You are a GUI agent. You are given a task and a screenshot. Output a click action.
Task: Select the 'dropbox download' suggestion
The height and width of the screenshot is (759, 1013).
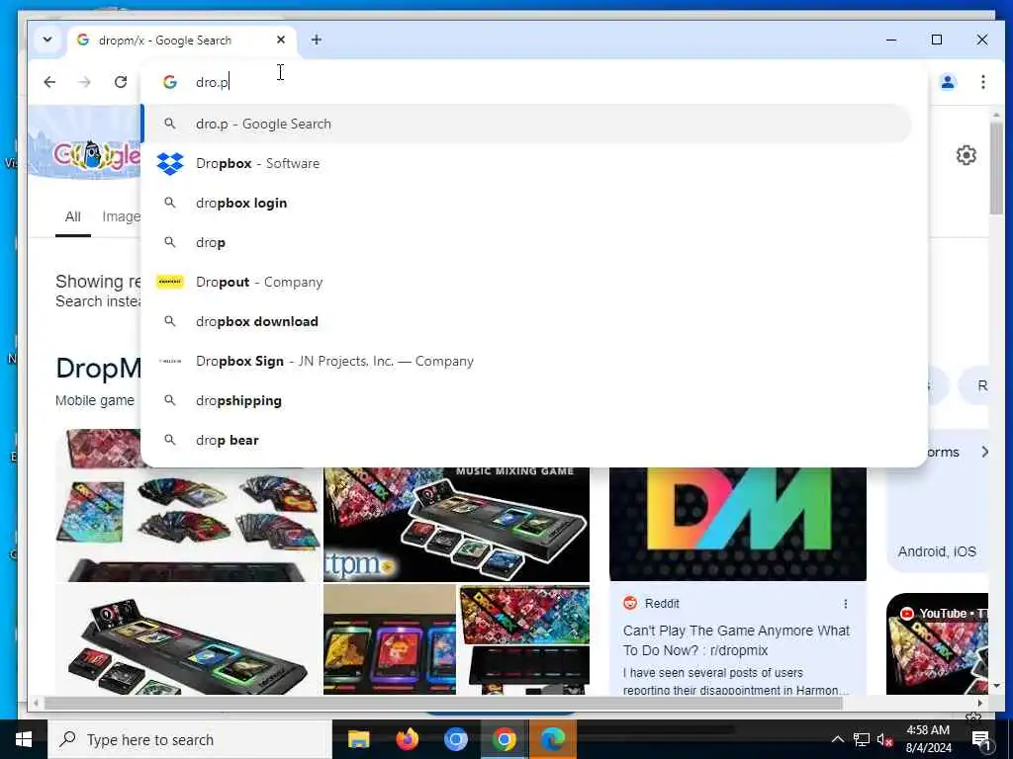526,321
